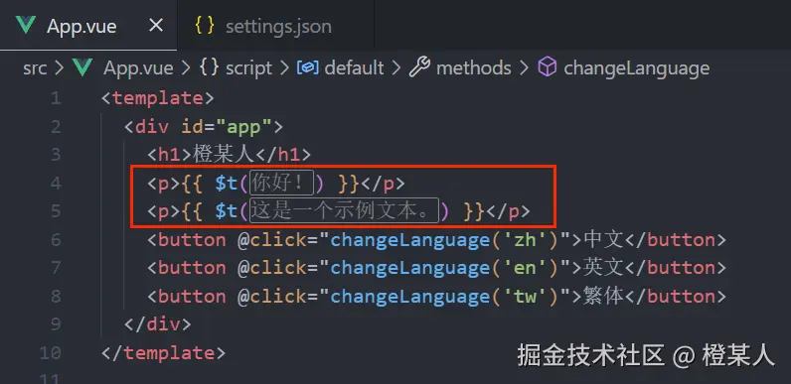Click changeLanguage('zh') on line 6
Image resolution: width=791 pixels, height=384 pixels.
click(x=444, y=240)
